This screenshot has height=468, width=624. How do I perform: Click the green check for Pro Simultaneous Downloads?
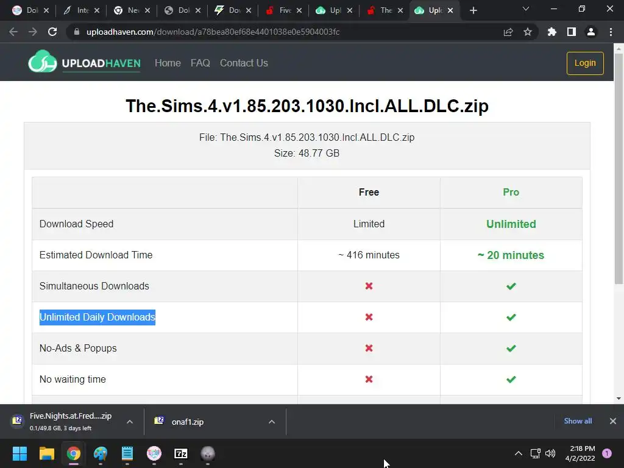click(511, 286)
